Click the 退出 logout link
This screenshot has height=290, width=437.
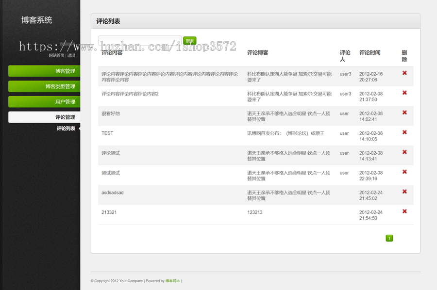coord(71,55)
